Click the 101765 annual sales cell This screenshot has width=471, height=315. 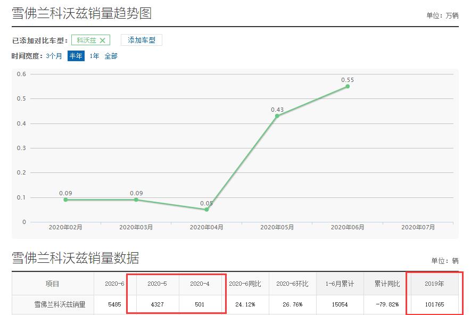point(434,304)
